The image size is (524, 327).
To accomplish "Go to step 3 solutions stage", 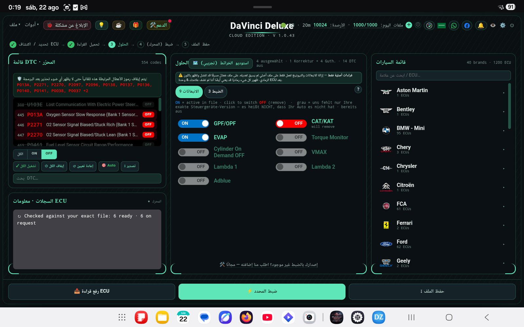I will point(118,44).
